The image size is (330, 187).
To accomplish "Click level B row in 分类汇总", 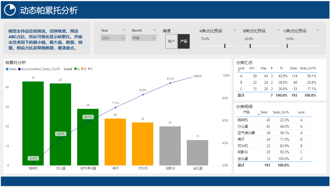I will pyautogui.click(x=277, y=82).
